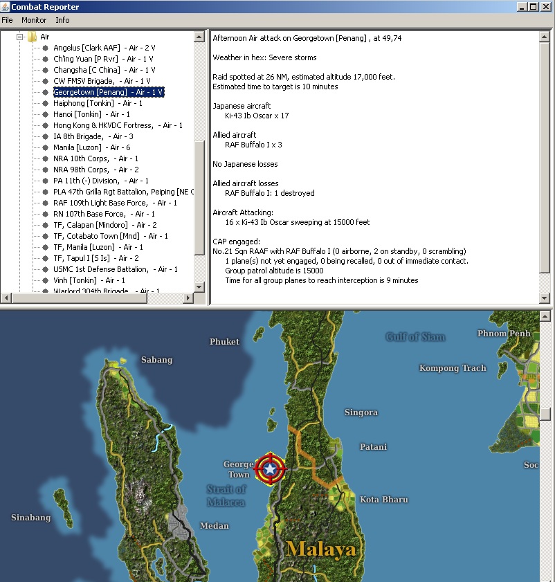The height and width of the screenshot is (582, 555).
Task: Select PLA 47th Grilla Rgt Battalion report
Action: 123,192
